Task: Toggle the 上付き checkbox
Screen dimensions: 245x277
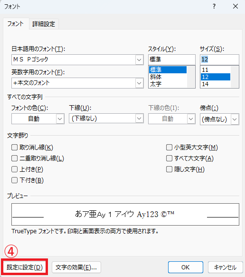Action: click(x=14, y=169)
